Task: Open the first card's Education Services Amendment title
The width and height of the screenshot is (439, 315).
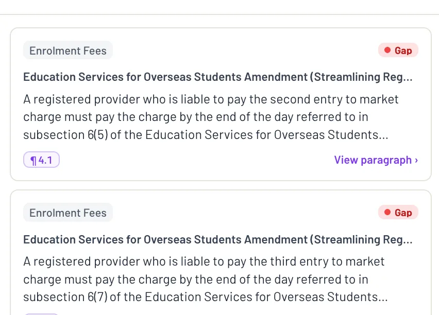Action: click(x=218, y=77)
